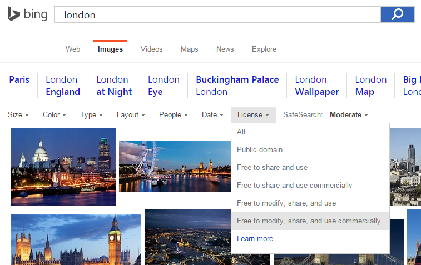Open Buckingham Palace London suggestion
Viewport: 421px width, 265px height.
click(237, 86)
